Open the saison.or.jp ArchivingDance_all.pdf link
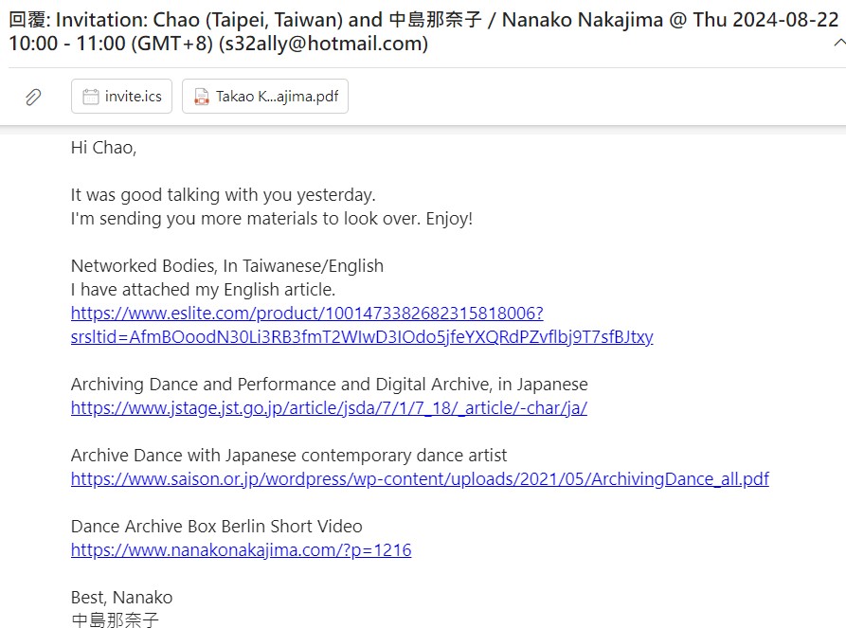 (420, 479)
